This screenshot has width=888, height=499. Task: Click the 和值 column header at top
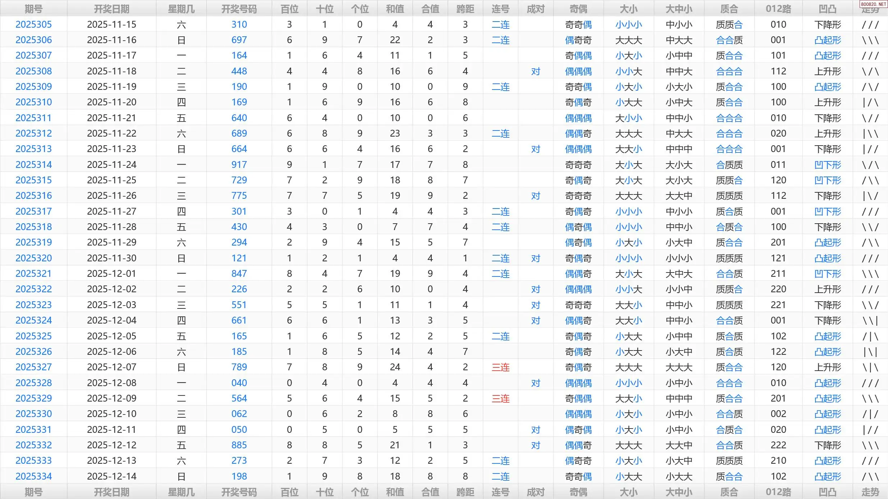click(x=395, y=9)
